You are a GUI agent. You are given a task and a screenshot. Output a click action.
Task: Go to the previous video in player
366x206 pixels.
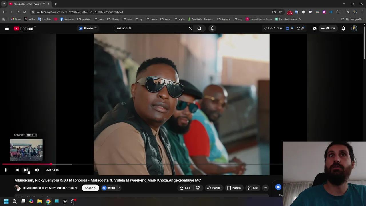click(17, 170)
